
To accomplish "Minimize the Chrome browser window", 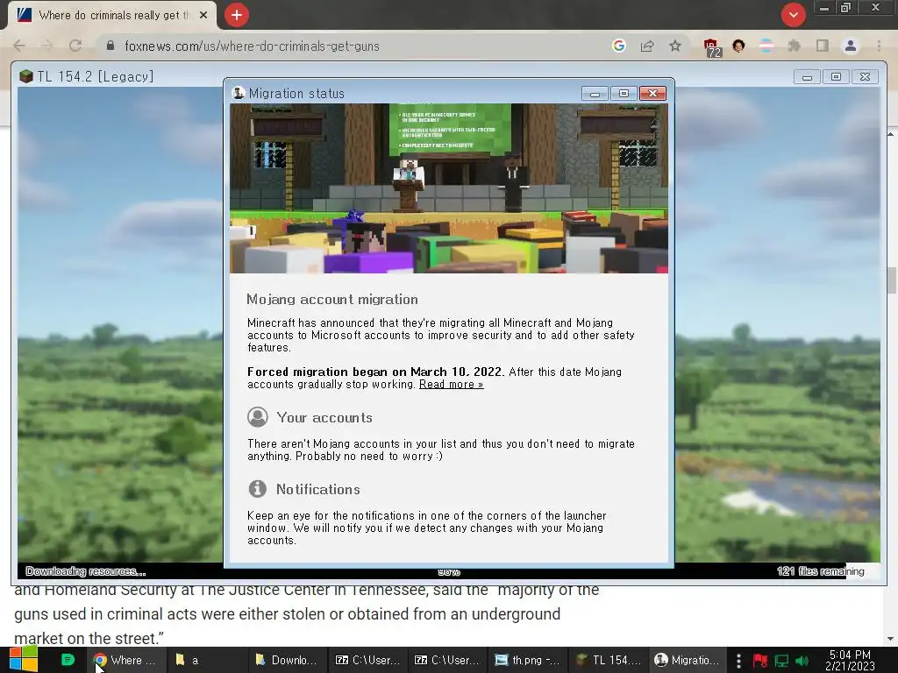I will [824, 8].
